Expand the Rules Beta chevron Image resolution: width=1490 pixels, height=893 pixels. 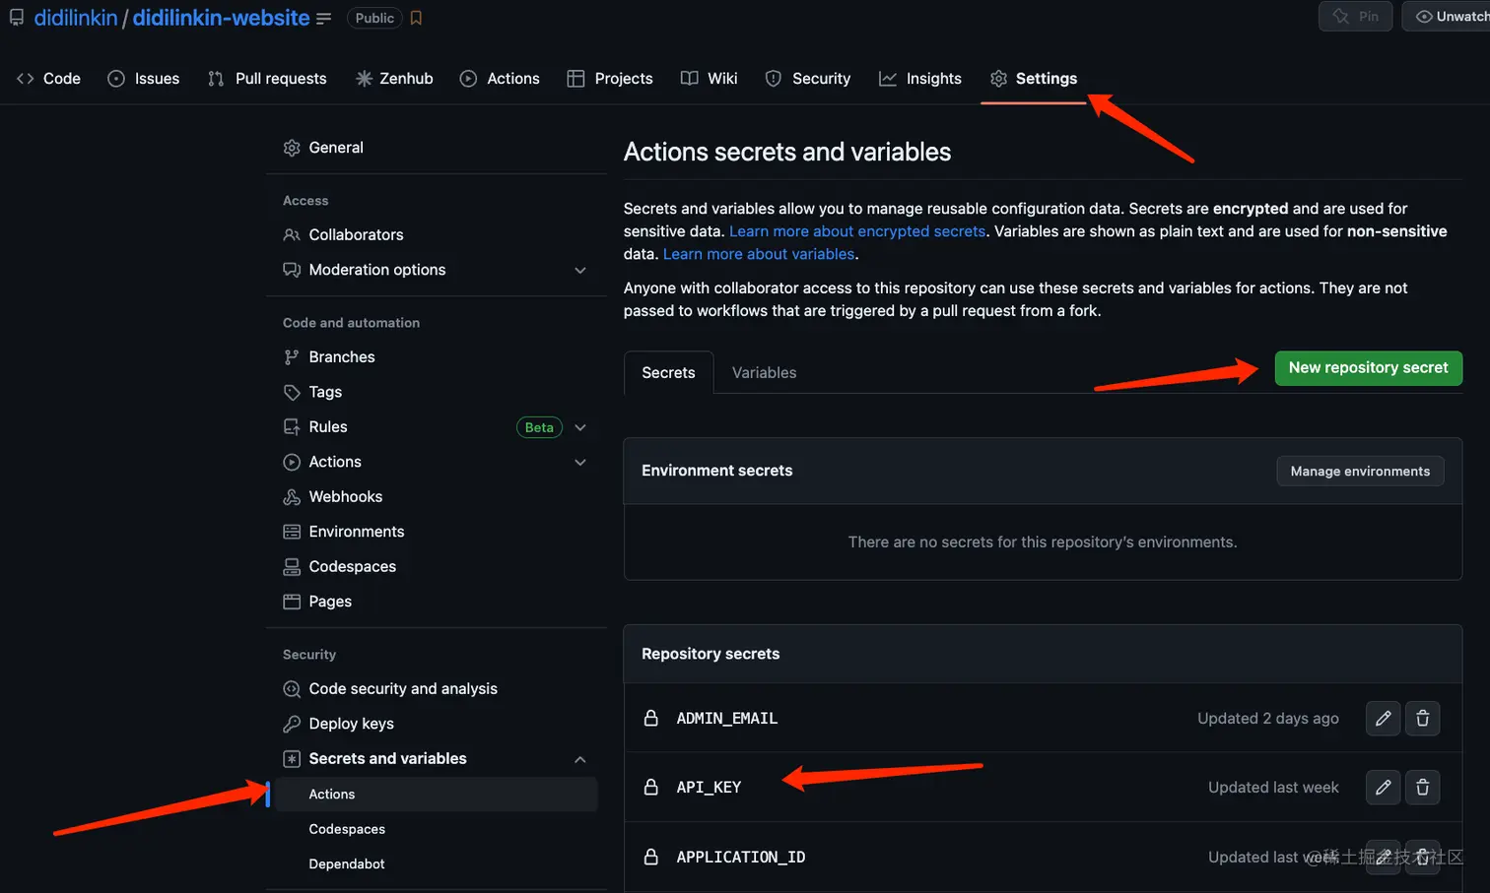pos(580,426)
